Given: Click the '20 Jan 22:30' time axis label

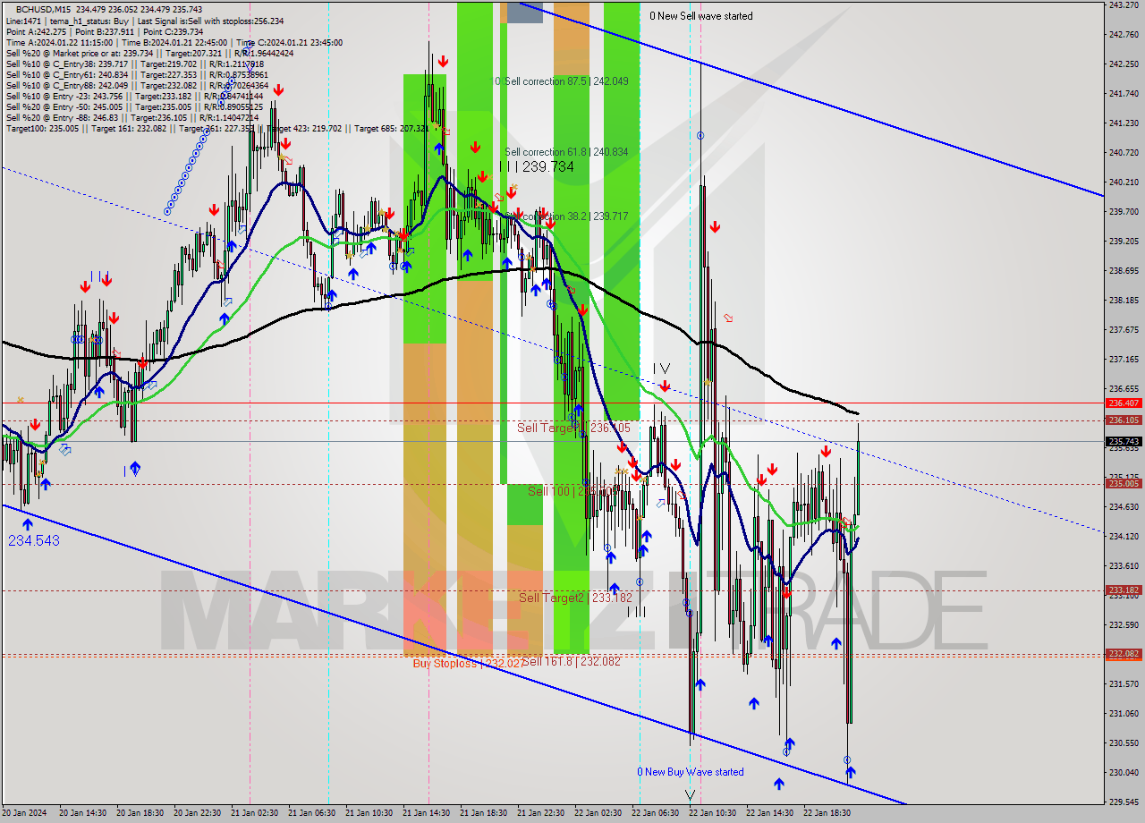Looking at the screenshot, I should [197, 813].
